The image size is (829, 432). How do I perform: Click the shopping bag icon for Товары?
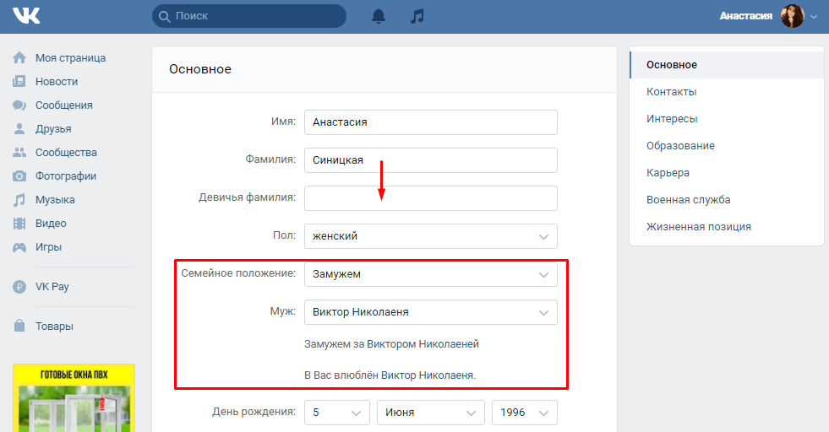click(x=19, y=326)
